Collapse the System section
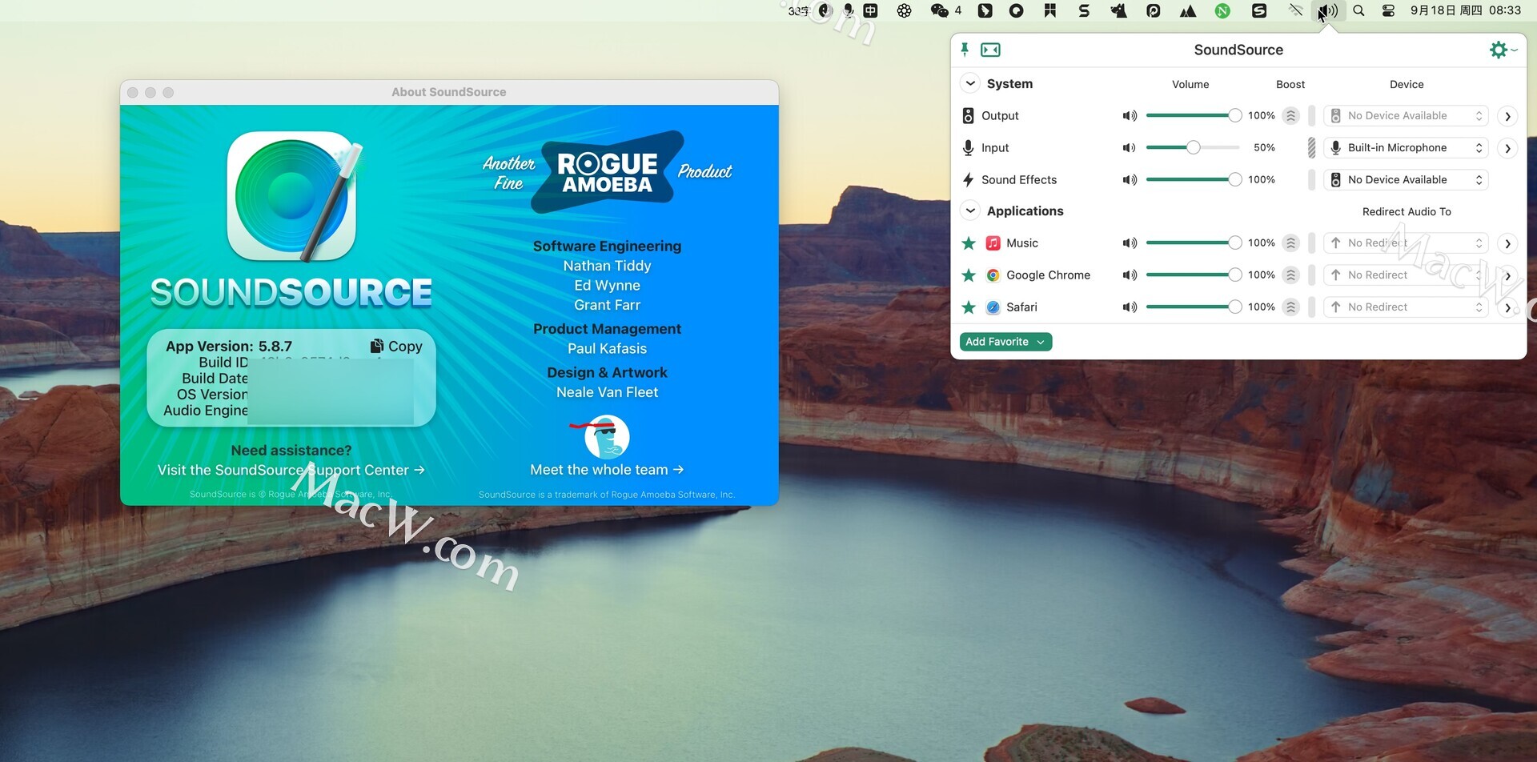The height and width of the screenshot is (762, 1537). [969, 83]
